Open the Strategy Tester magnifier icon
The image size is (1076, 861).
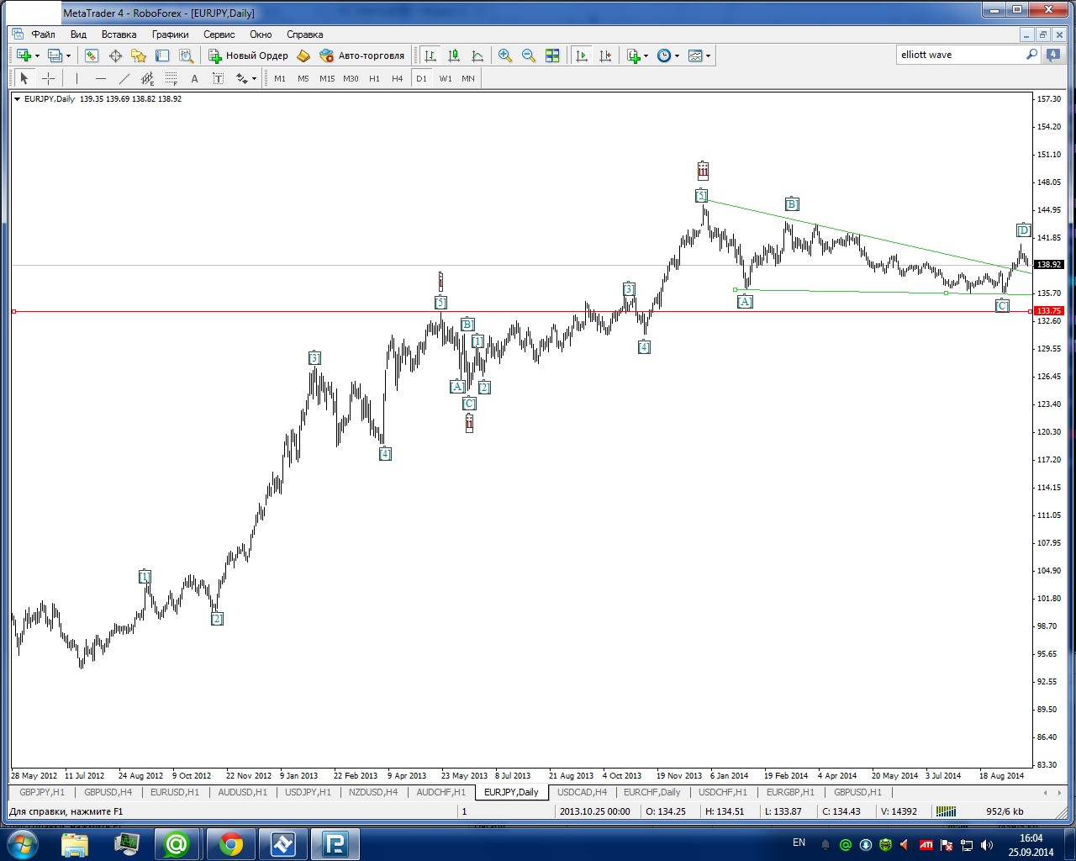[186, 55]
